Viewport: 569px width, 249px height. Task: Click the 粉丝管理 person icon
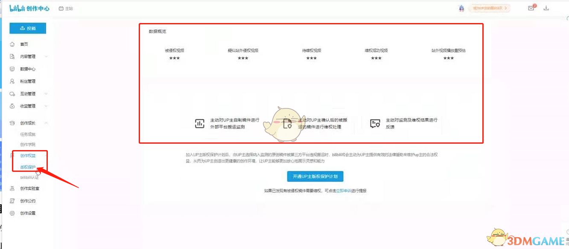[x=12, y=81]
